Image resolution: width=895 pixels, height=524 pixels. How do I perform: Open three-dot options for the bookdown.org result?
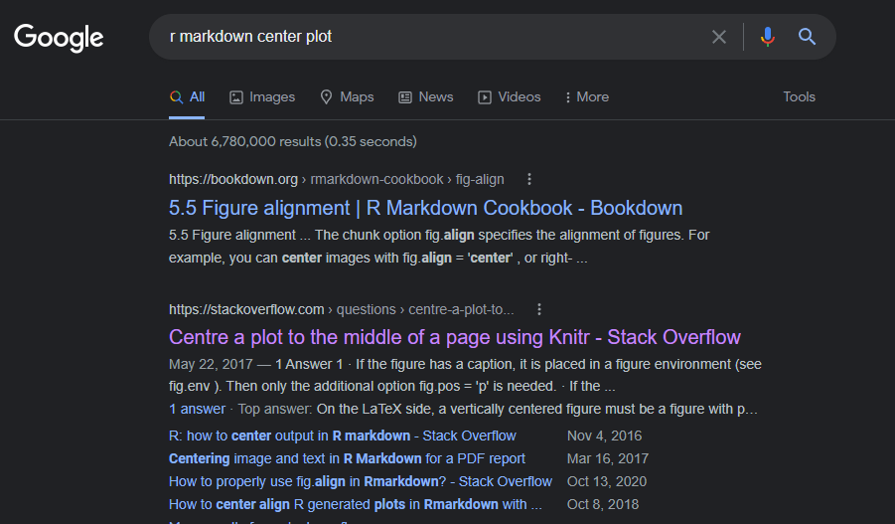pyautogui.click(x=529, y=179)
